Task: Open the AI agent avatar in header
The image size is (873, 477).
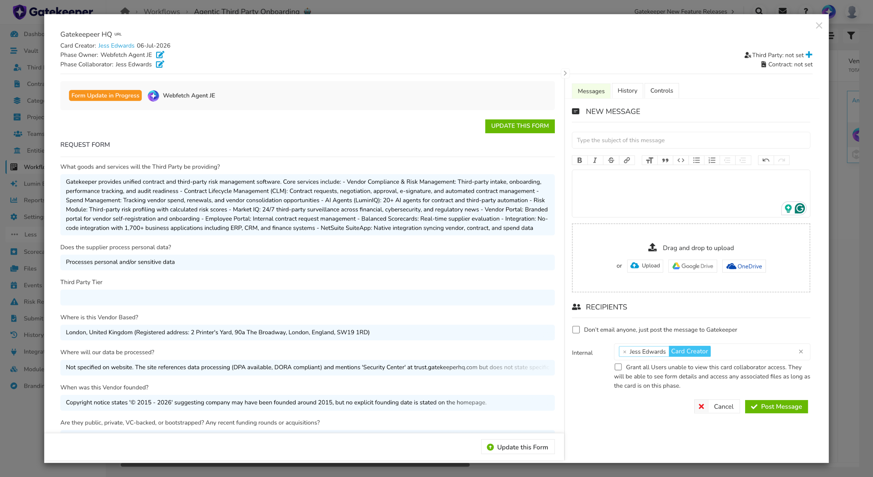Action: pyautogui.click(x=828, y=11)
